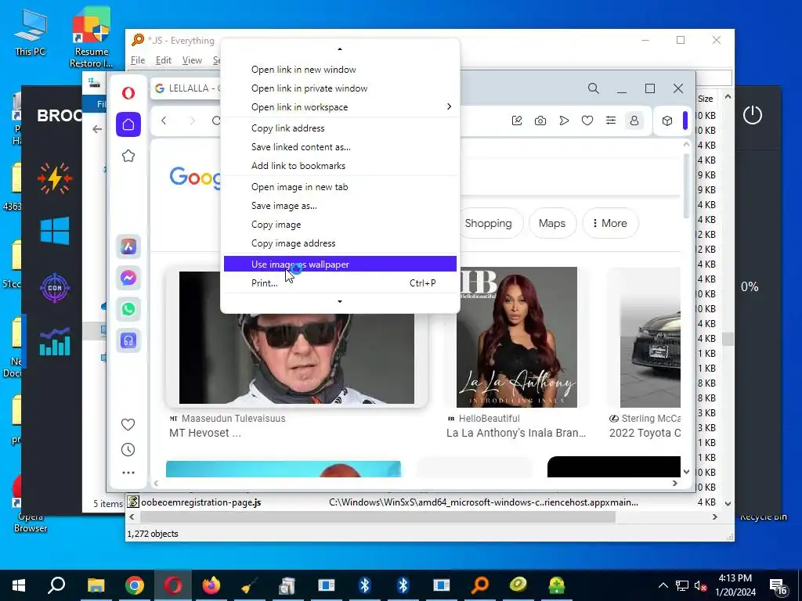
Task: Choose 'Add link to bookmarks'
Action: [340, 166]
